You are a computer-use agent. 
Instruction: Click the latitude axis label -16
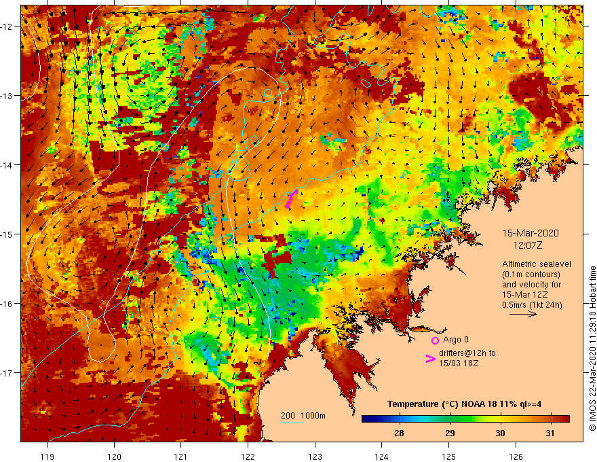coord(7,304)
